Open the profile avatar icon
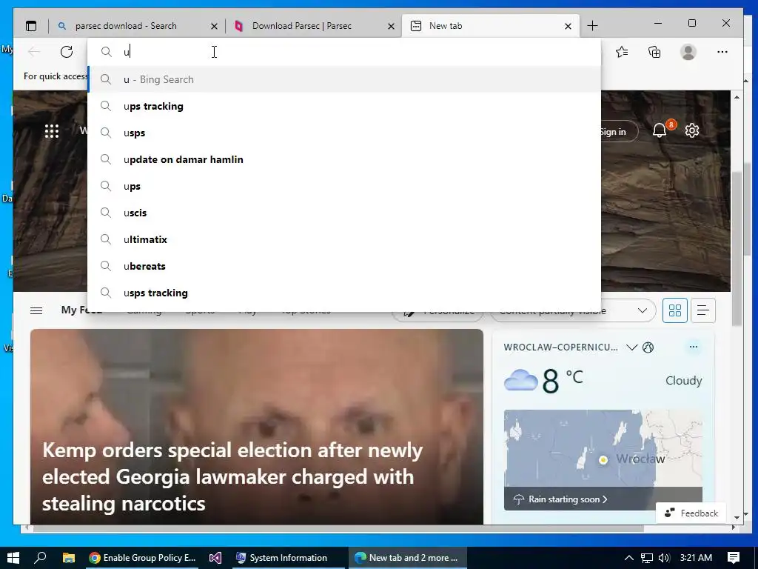The image size is (758, 569). (688, 52)
